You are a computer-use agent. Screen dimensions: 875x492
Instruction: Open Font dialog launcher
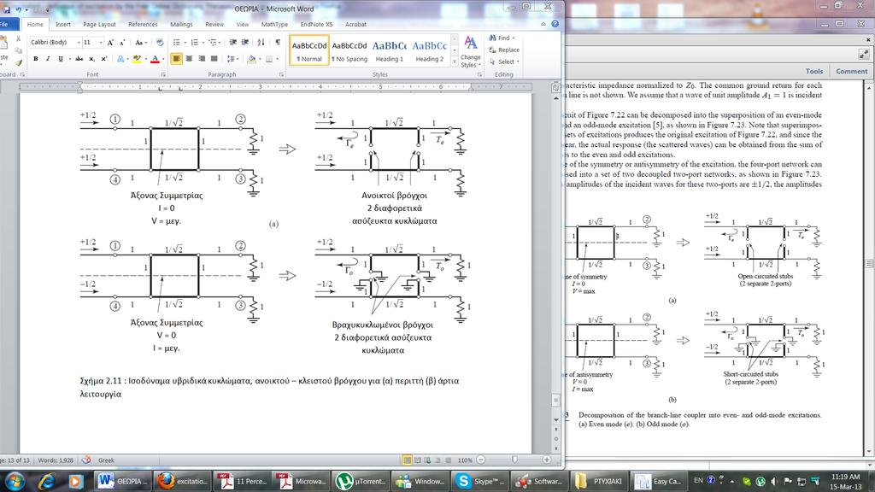tap(163, 74)
